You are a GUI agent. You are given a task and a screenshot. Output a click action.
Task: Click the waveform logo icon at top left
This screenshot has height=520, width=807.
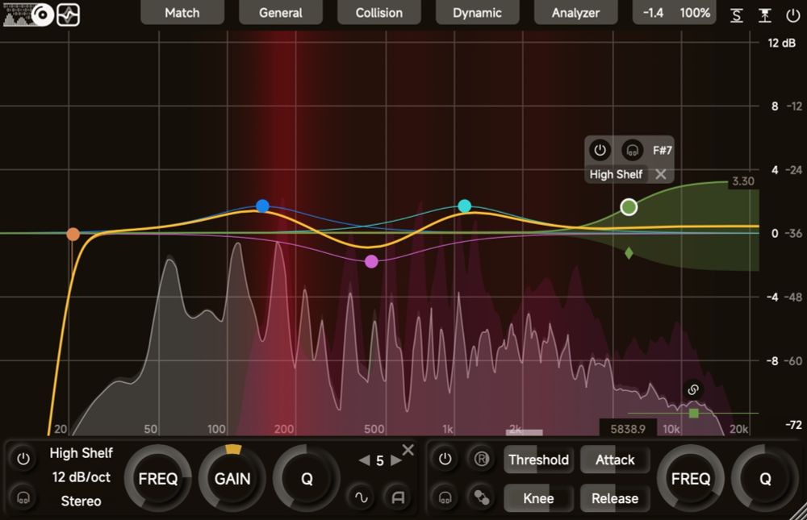tap(68, 15)
